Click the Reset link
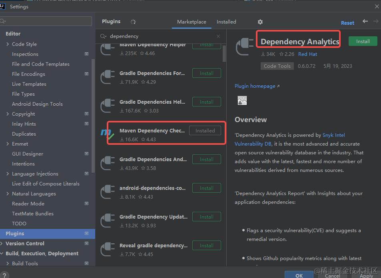 pos(347,23)
